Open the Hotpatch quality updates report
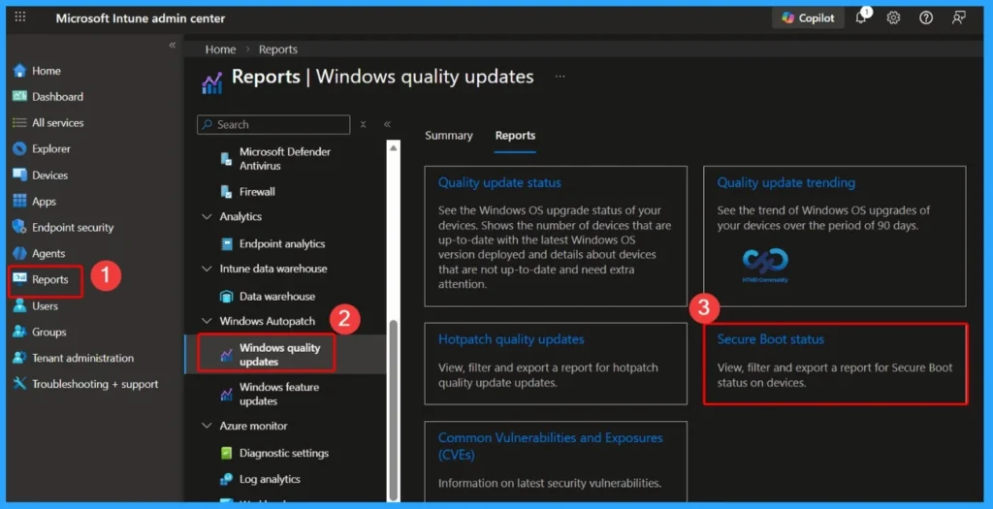 pos(511,339)
